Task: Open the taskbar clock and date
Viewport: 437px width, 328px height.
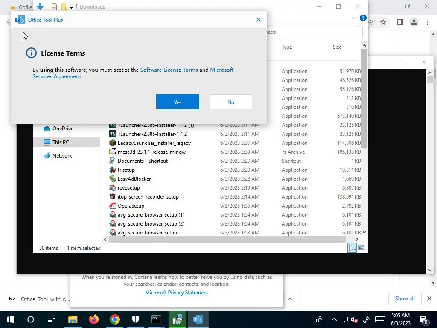Action: click(400, 319)
